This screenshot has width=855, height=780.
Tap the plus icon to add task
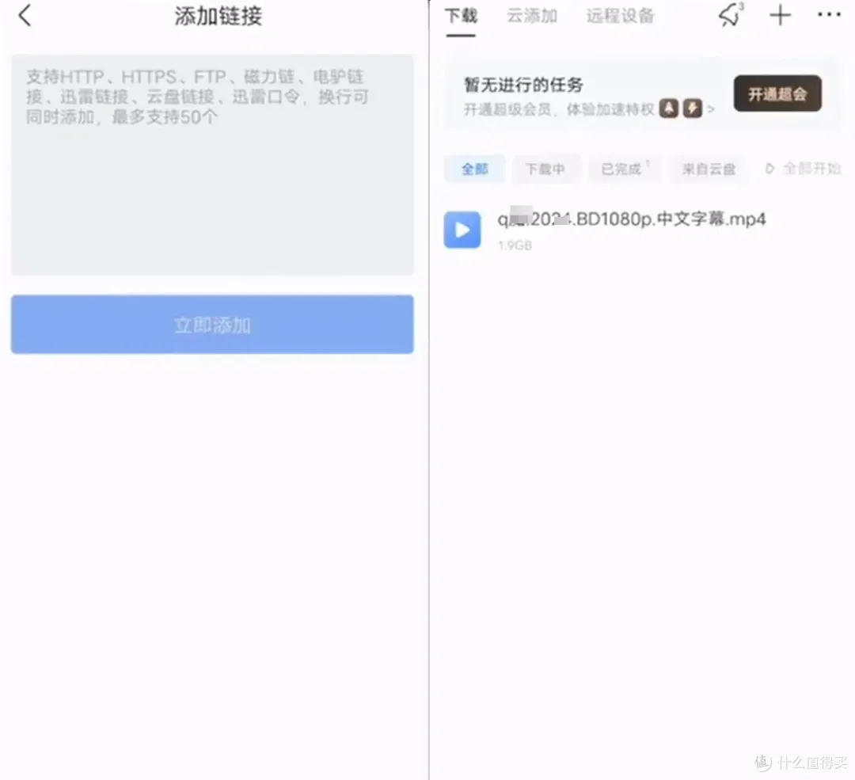781,15
